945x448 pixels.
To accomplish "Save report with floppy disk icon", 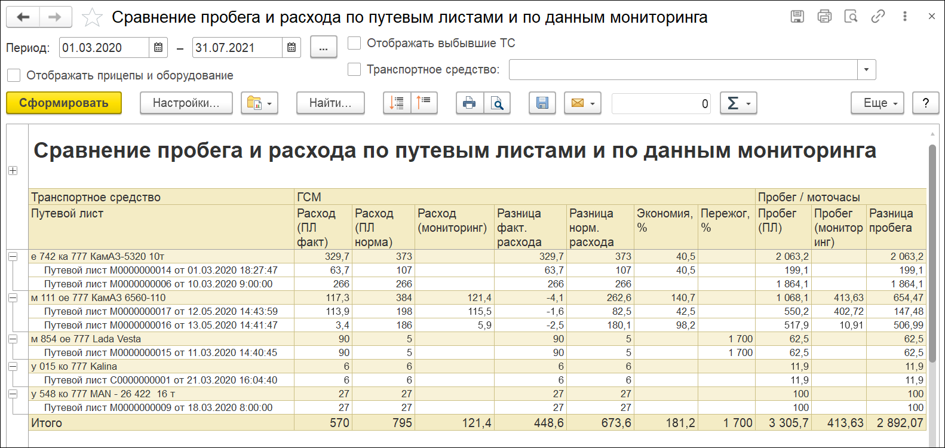I will click(x=542, y=103).
